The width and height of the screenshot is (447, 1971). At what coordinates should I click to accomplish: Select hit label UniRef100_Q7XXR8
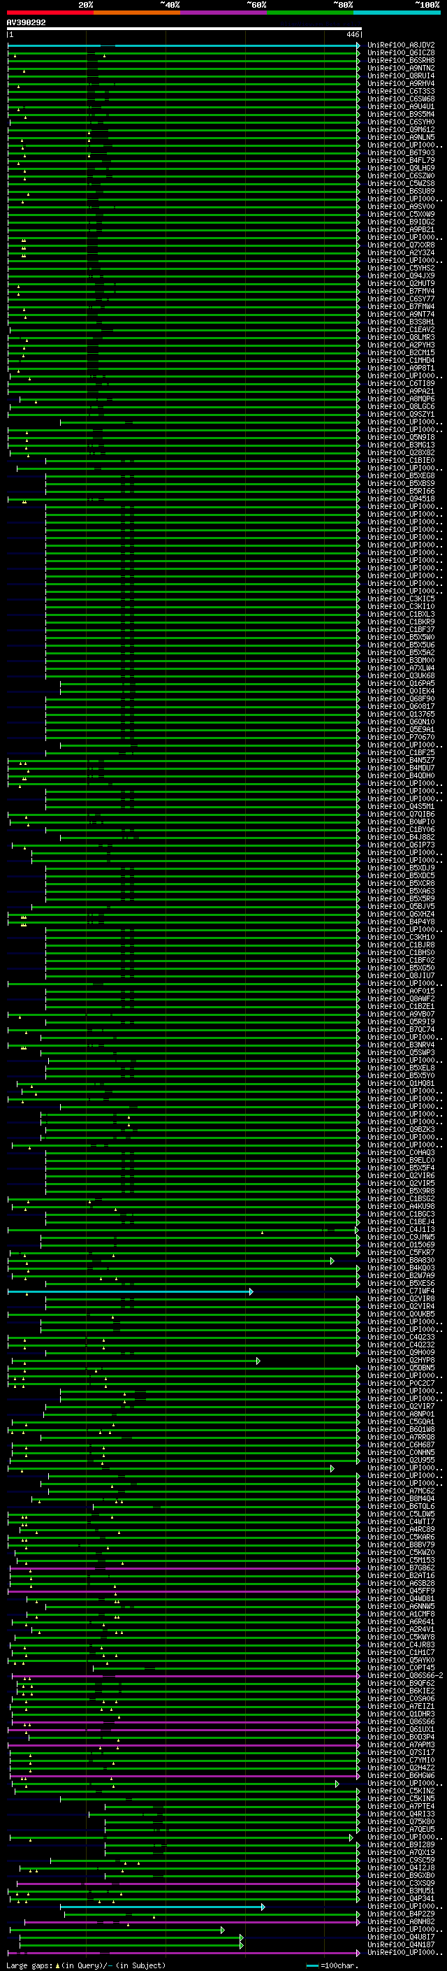(400, 245)
